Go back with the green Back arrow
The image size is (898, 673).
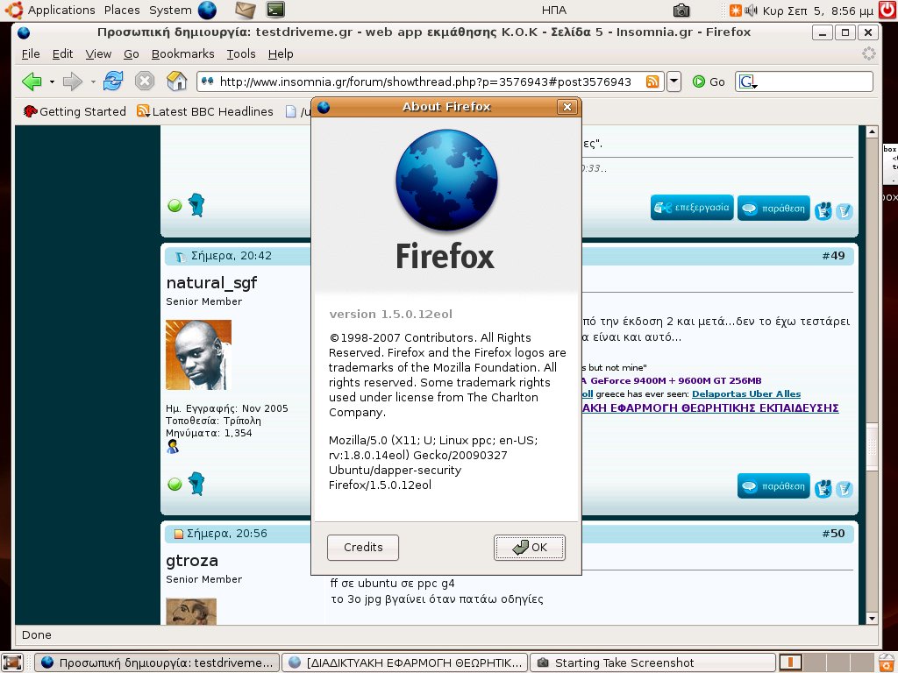pyautogui.click(x=32, y=81)
